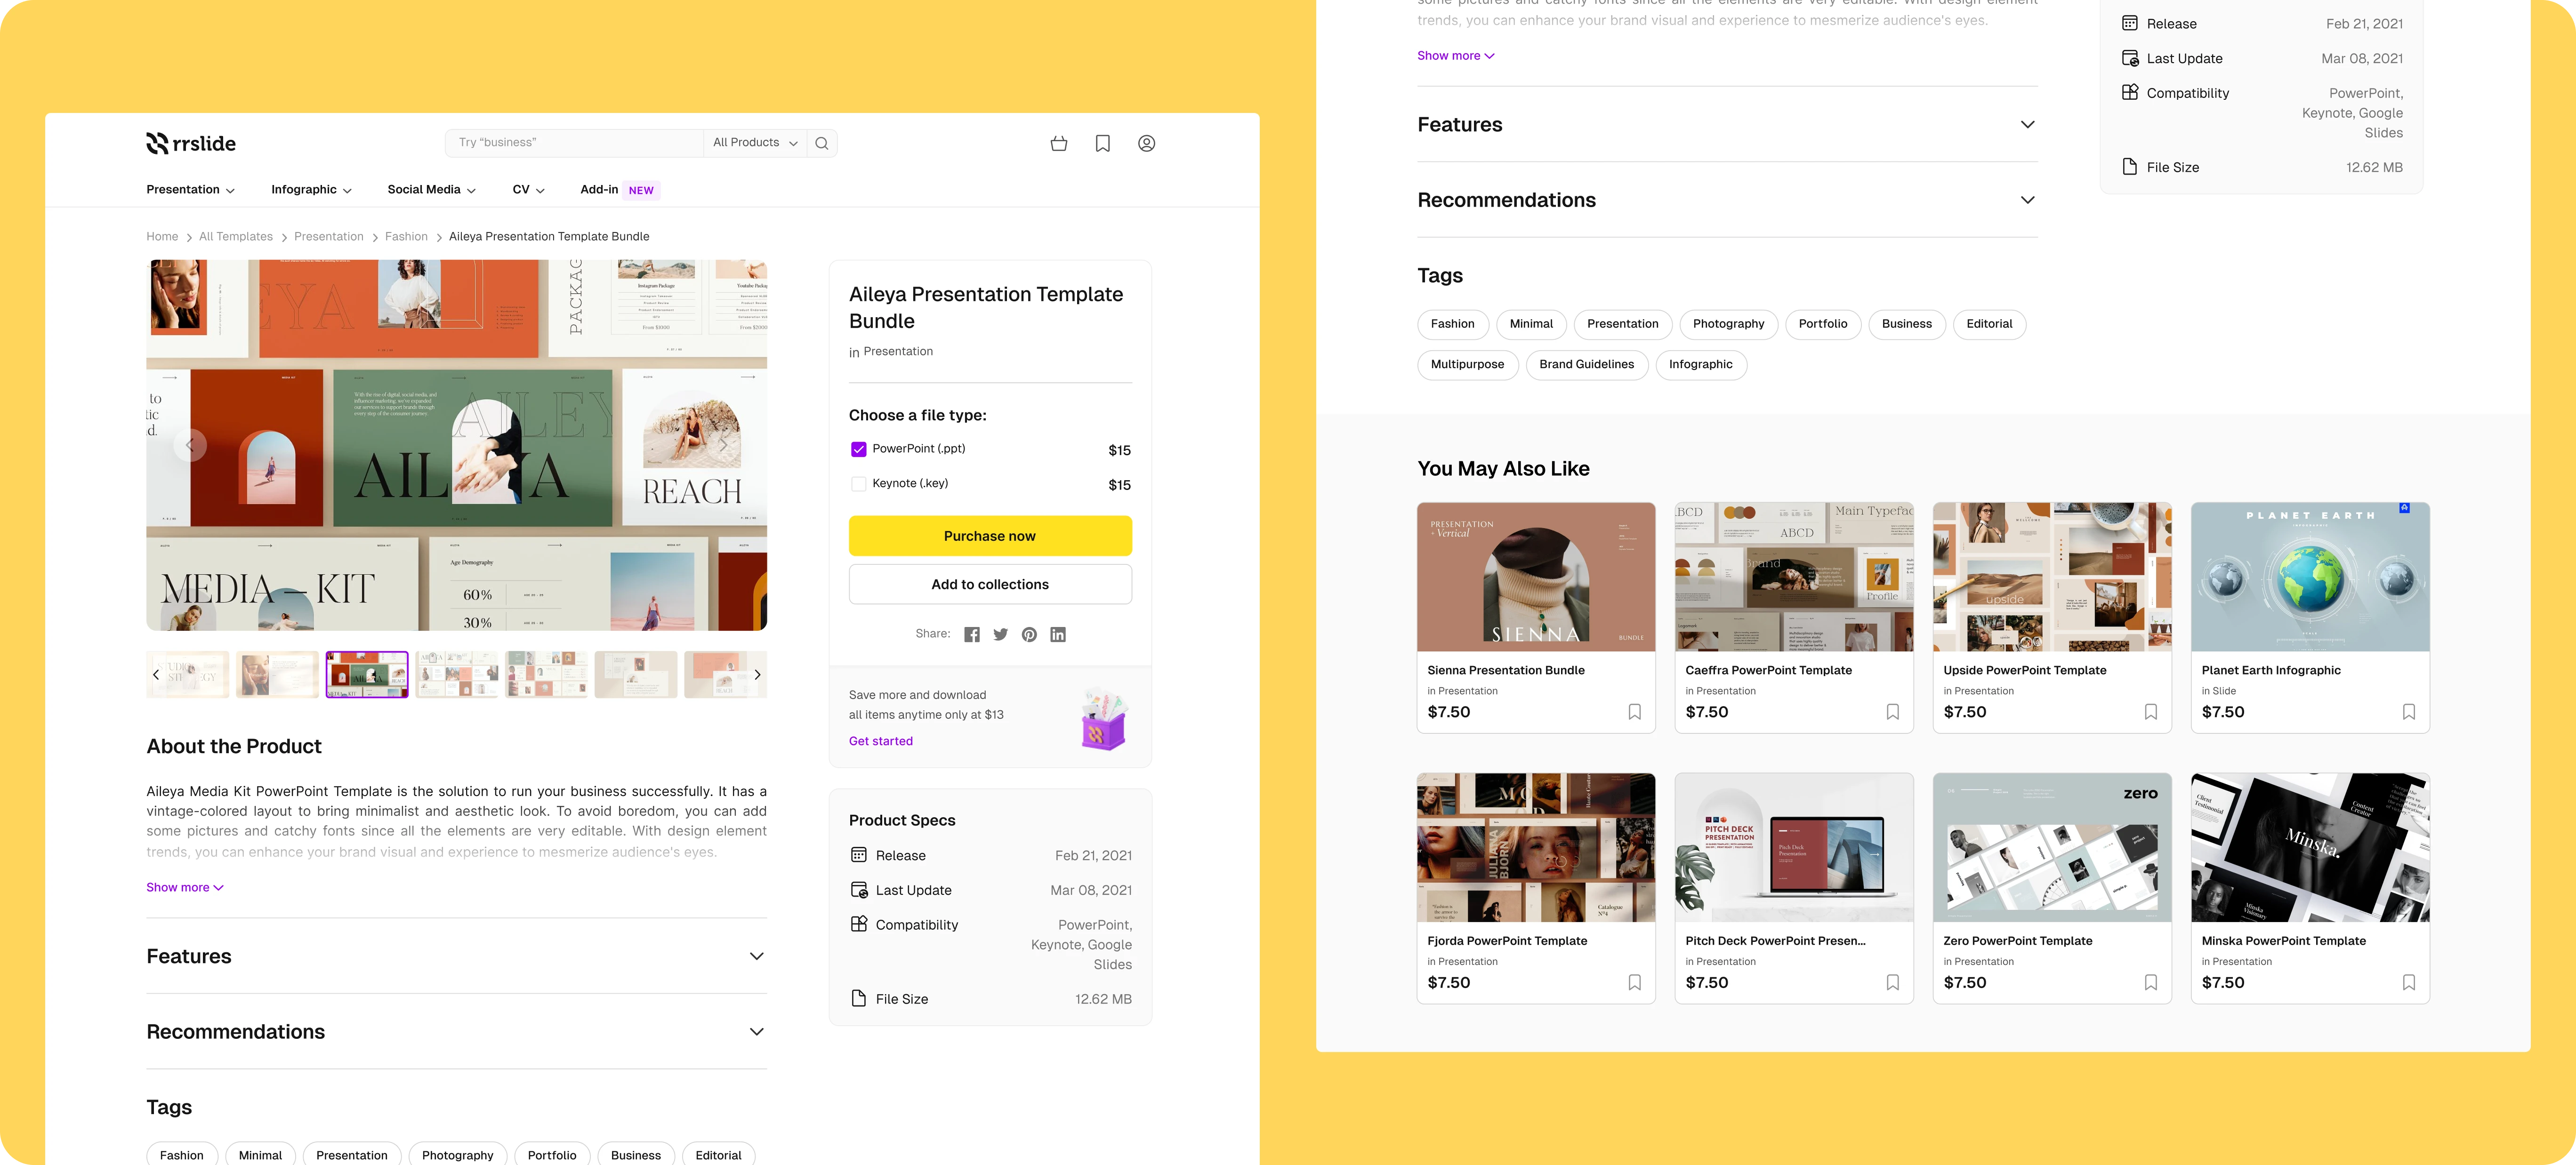This screenshot has width=2576, height=1165.
Task: Click the Get started link
Action: pos(880,741)
